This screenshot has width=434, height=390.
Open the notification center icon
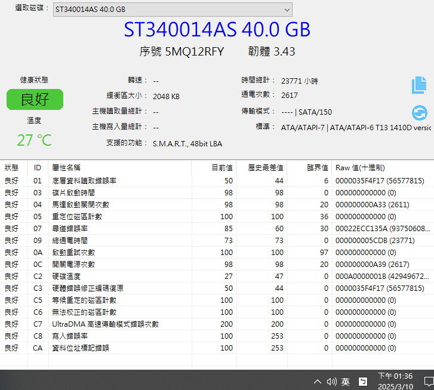point(429,382)
